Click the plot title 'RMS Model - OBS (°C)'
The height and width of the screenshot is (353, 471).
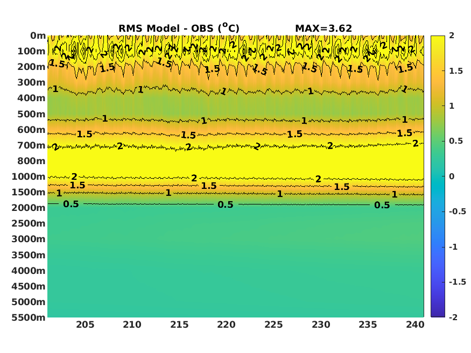point(179,28)
